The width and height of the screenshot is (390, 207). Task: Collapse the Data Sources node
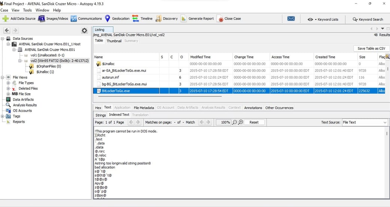pos(3,39)
